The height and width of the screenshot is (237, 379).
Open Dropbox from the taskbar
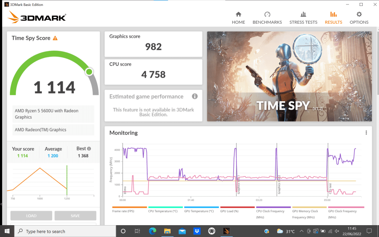[x=197, y=231]
